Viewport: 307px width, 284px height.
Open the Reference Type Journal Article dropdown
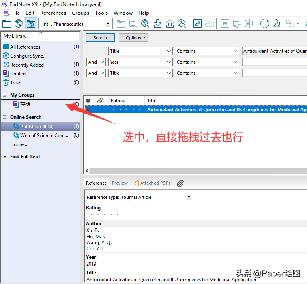point(189,197)
